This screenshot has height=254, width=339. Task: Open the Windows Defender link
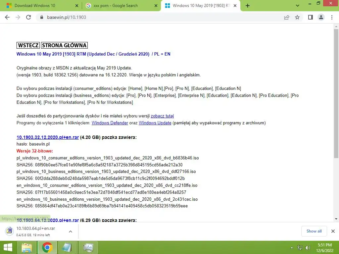point(110,123)
